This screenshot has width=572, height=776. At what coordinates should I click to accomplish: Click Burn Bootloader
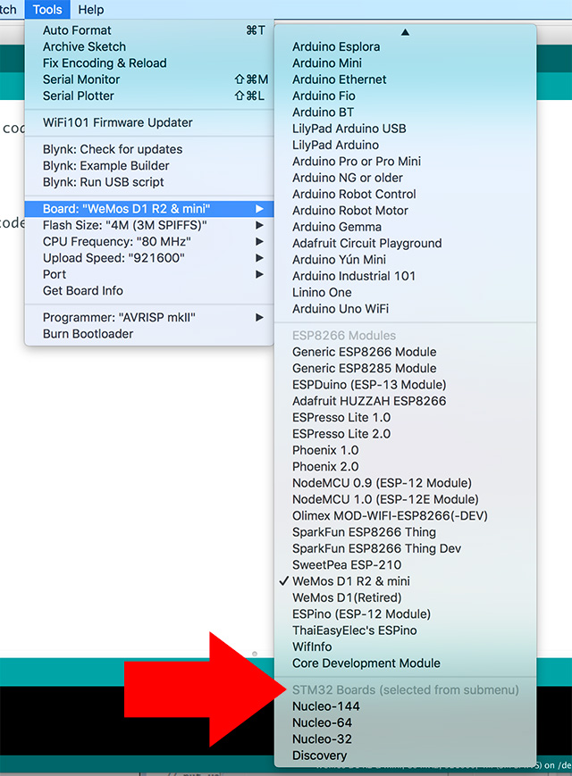click(x=88, y=333)
